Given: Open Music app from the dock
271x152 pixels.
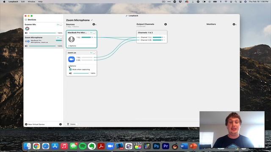Looking at the screenshot, I should [x=64, y=146].
